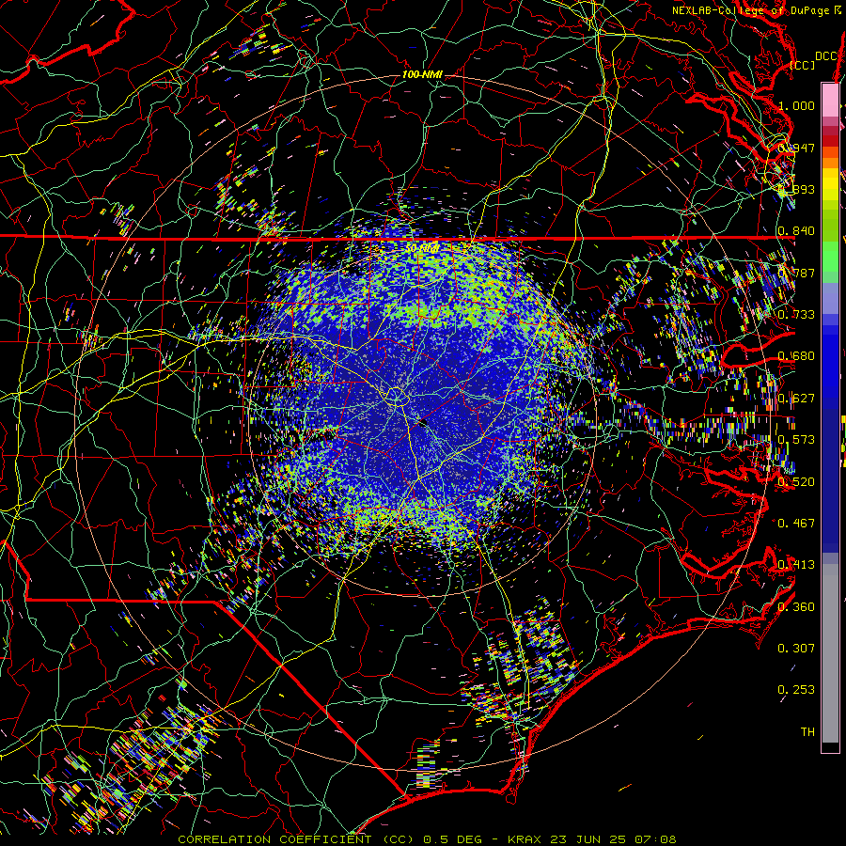
Task: Click the 50 NMI range ring label
Action: (x=422, y=249)
